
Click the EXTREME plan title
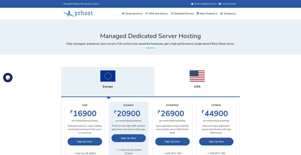216,105
